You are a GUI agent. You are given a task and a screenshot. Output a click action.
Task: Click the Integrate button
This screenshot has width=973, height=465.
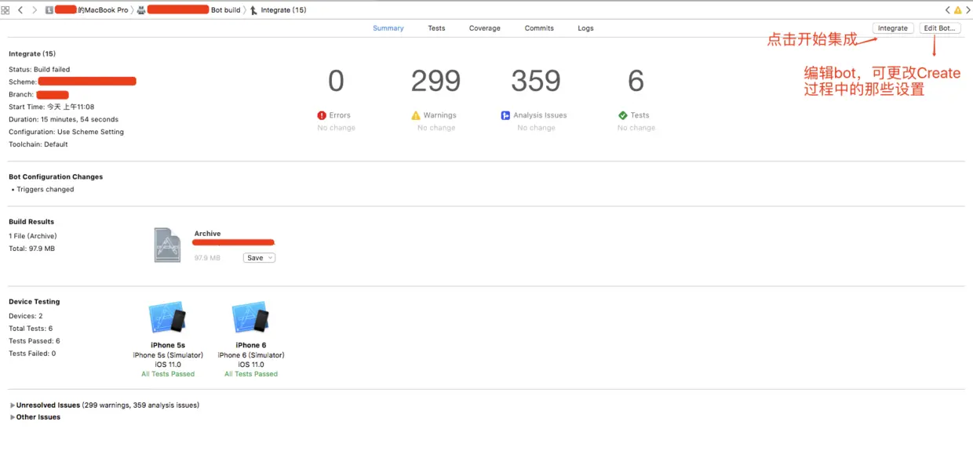click(x=893, y=28)
